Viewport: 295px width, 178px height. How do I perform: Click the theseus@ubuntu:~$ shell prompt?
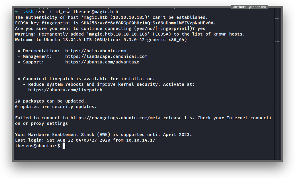pos(37,146)
